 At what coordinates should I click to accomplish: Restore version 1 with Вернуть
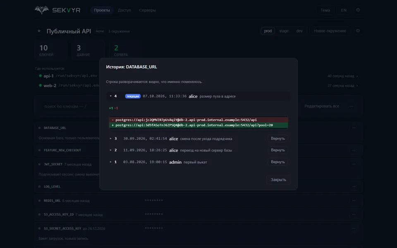pyautogui.click(x=278, y=162)
